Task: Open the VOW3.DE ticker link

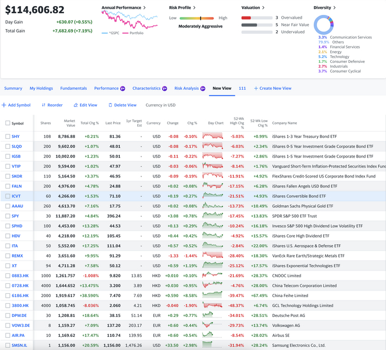Action: [18, 325]
